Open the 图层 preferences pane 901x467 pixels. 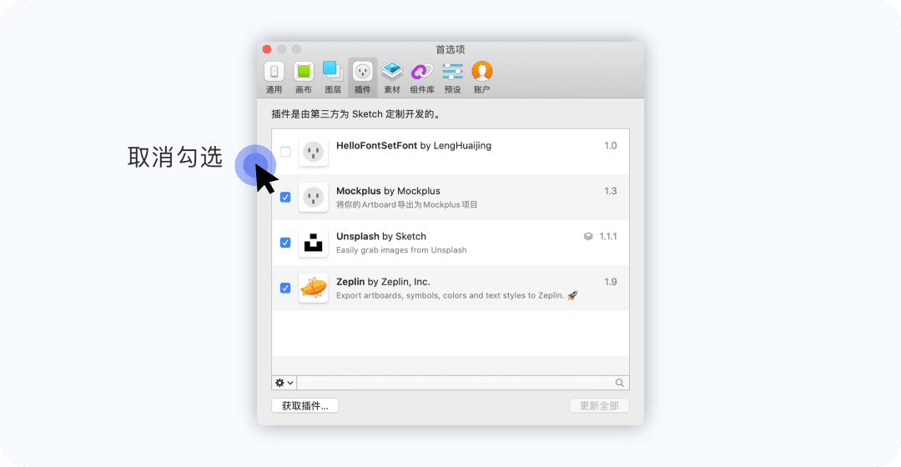point(333,77)
